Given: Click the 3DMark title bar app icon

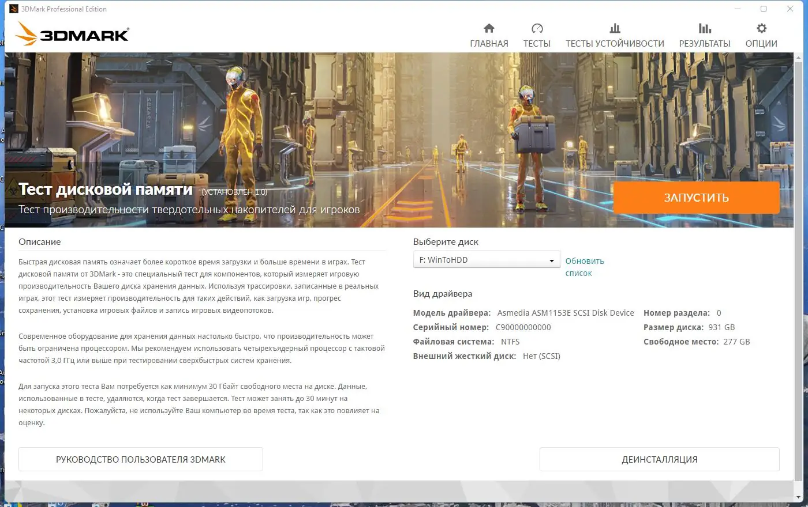Looking at the screenshot, I should coord(14,9).
